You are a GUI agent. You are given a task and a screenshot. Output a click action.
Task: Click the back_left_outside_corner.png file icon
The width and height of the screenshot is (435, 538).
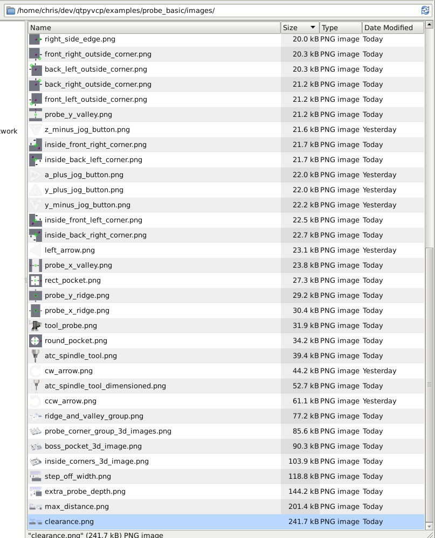36,69
